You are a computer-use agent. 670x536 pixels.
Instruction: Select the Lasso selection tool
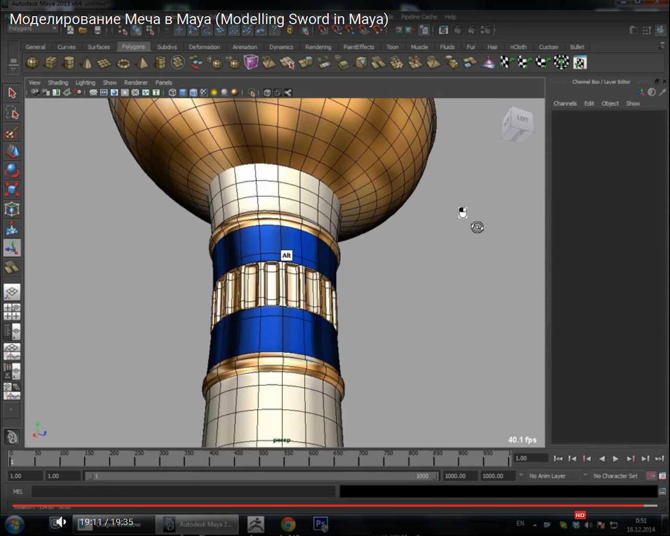tap(12, 111)
